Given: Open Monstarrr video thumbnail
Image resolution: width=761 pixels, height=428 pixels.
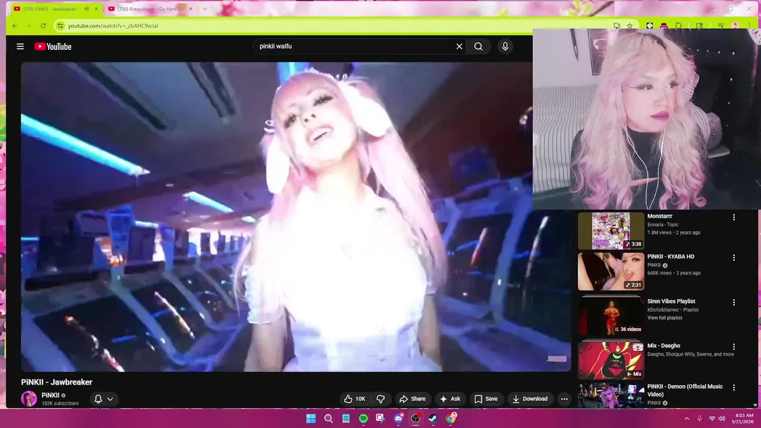Looking at the screenshot, I should (611, 231).
